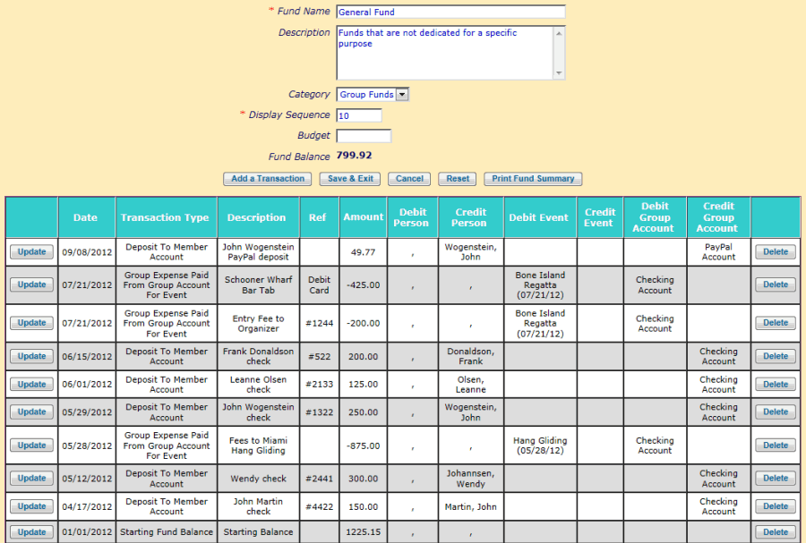Click the reference #2133
Screen dimensions: 806x543
pos(319,385)
